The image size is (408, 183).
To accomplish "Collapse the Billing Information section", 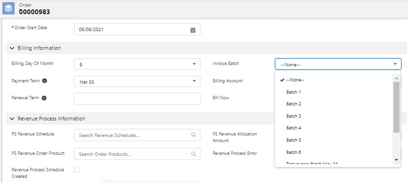I will click(x=12, y=48).
